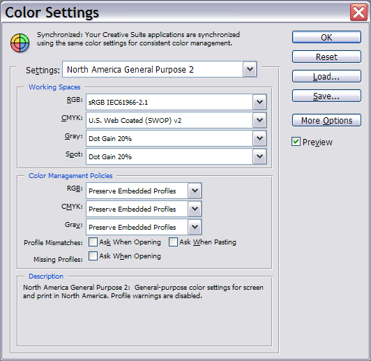Click the color synchronization wheel icon
This screenshot has height=361, width=371.
click(x=20, y=43)
